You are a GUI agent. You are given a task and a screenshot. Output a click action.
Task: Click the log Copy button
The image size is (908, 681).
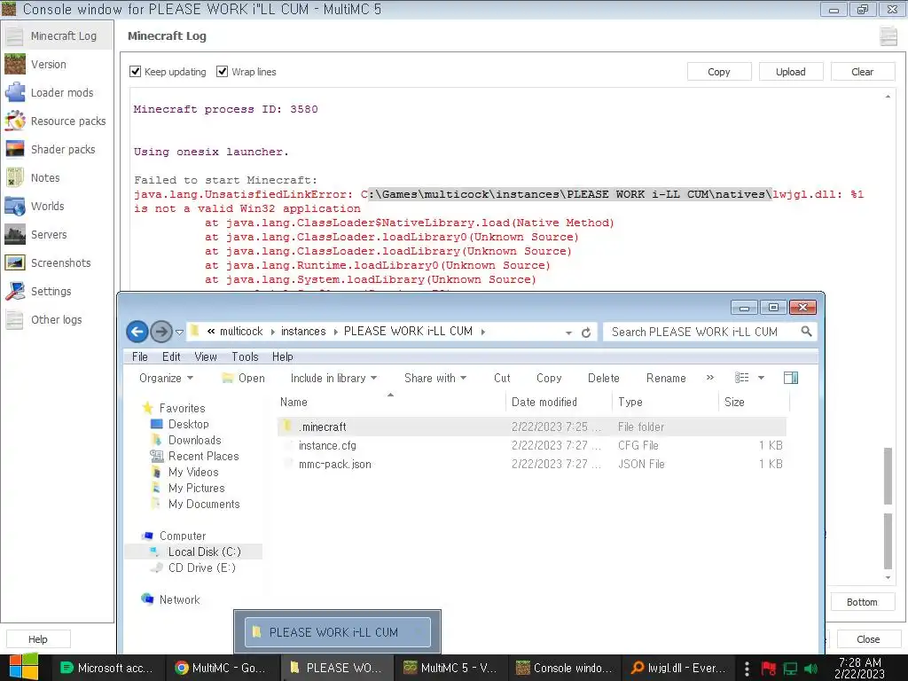718,72
